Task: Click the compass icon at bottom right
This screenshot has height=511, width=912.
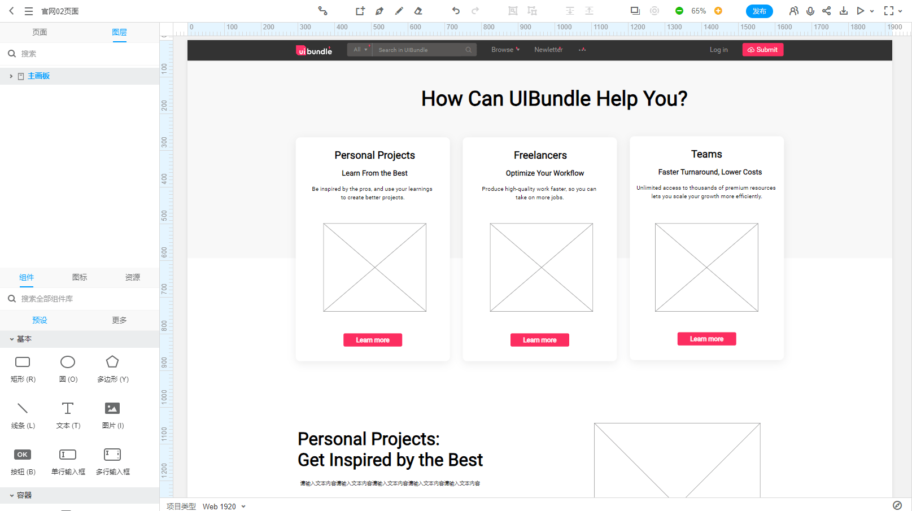Action: [x=897, y=505]
